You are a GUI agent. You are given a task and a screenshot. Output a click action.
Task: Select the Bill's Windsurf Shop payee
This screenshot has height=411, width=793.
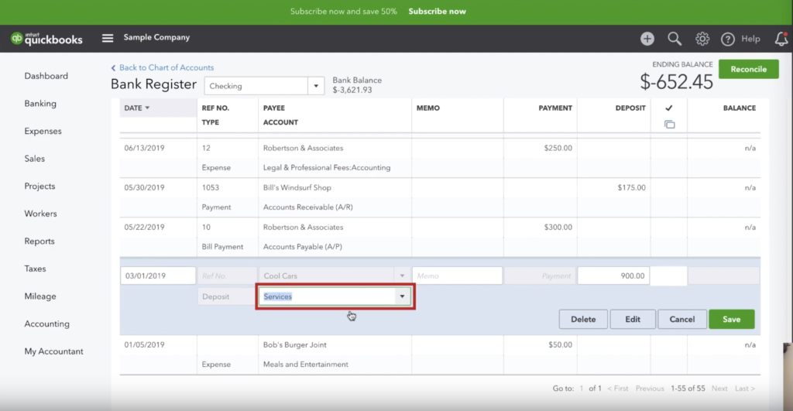click(x=297, y=187)
